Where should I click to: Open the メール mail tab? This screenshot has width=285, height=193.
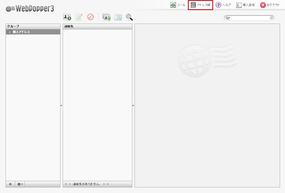coord(178,5)
